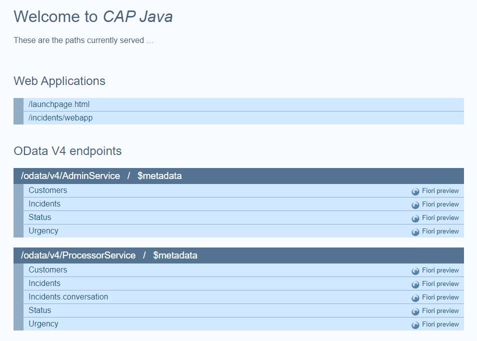Select the 'OData V4 endpoints' section heading
The image size is (477, 341).
pyautogui.click(x=68, y=151)
